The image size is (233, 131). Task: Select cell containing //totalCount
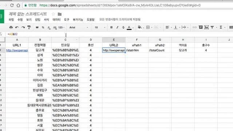point(160,50)
